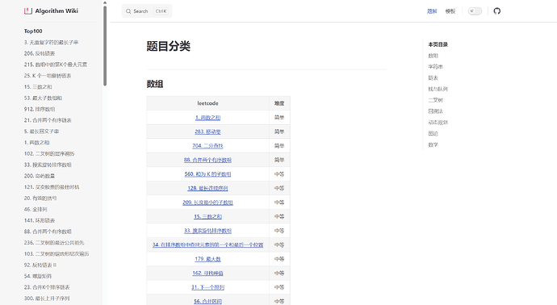Click the sidebar vertical scrollbar thumb
557x305 pixels.
coord(105,45)
